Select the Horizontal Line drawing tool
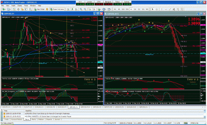The width and height of the screenshot is (207, 125). click(x=166, y=9)
